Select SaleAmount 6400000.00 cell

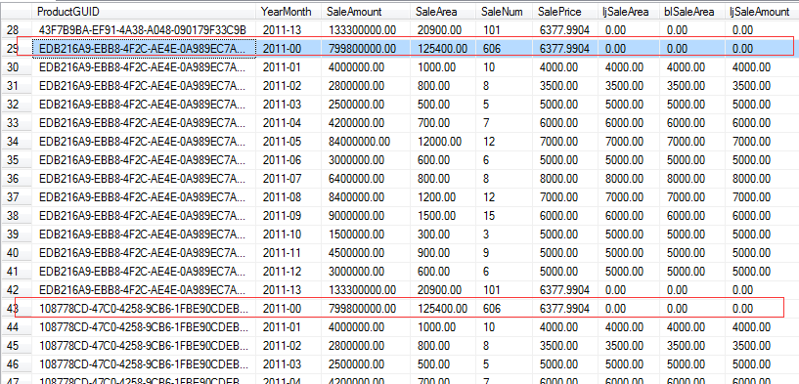pyautogui.click(x=366, y=179)
